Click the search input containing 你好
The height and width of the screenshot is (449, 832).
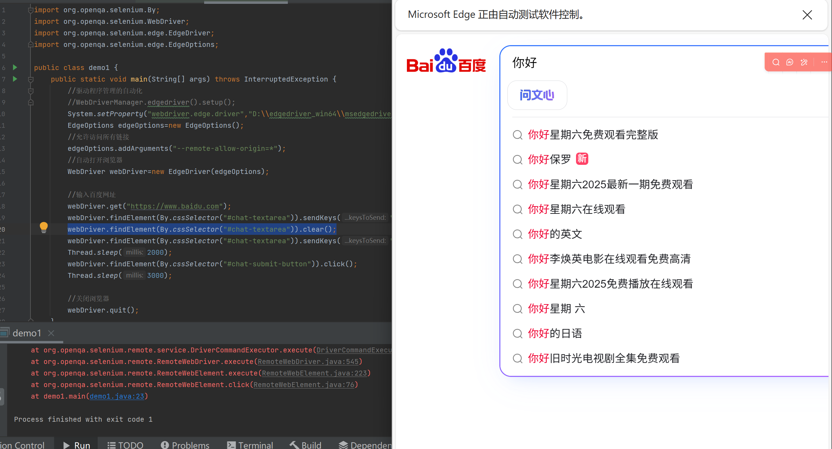pos(524,63)
